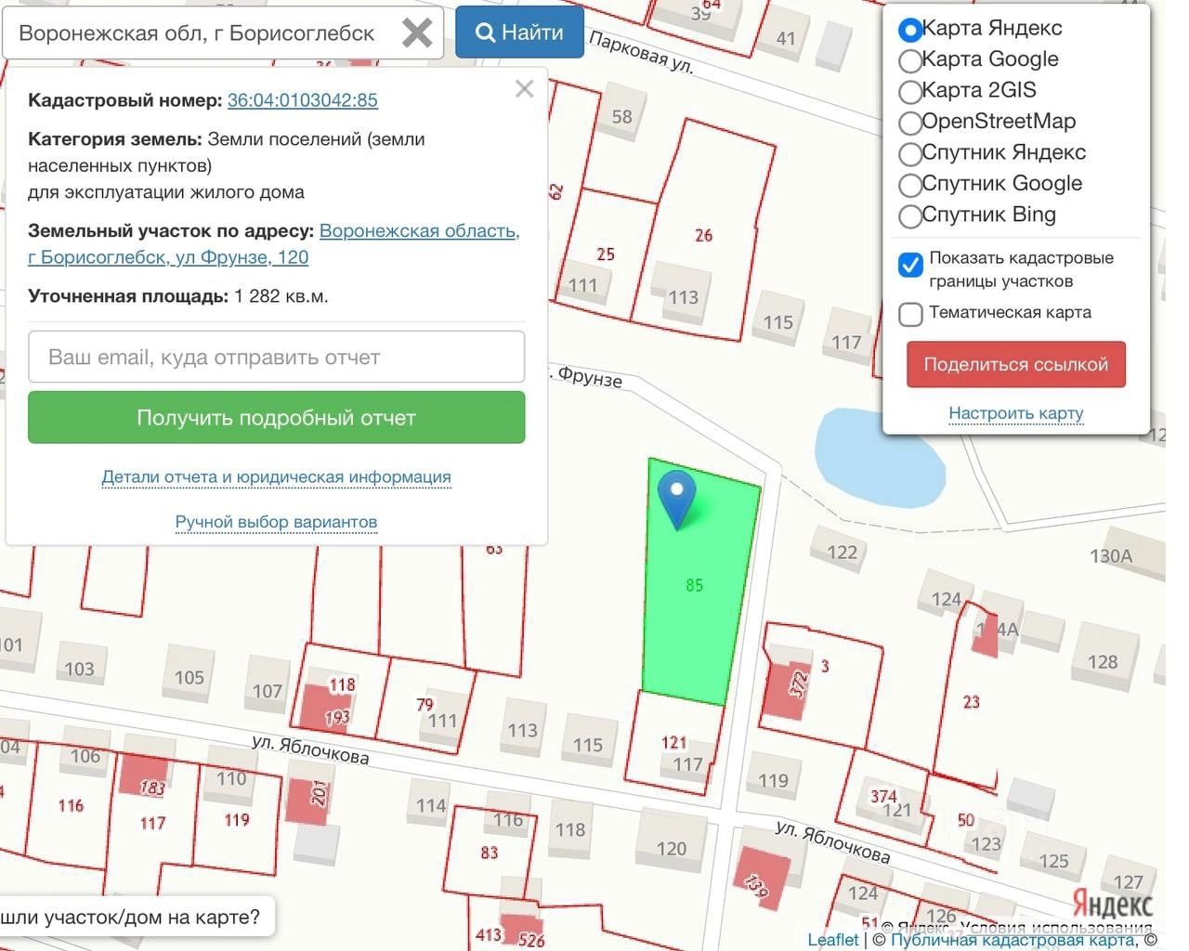Screen dimensions: 1189x951
Task: Click red building 183 on map
Action: tap(145, 778)
